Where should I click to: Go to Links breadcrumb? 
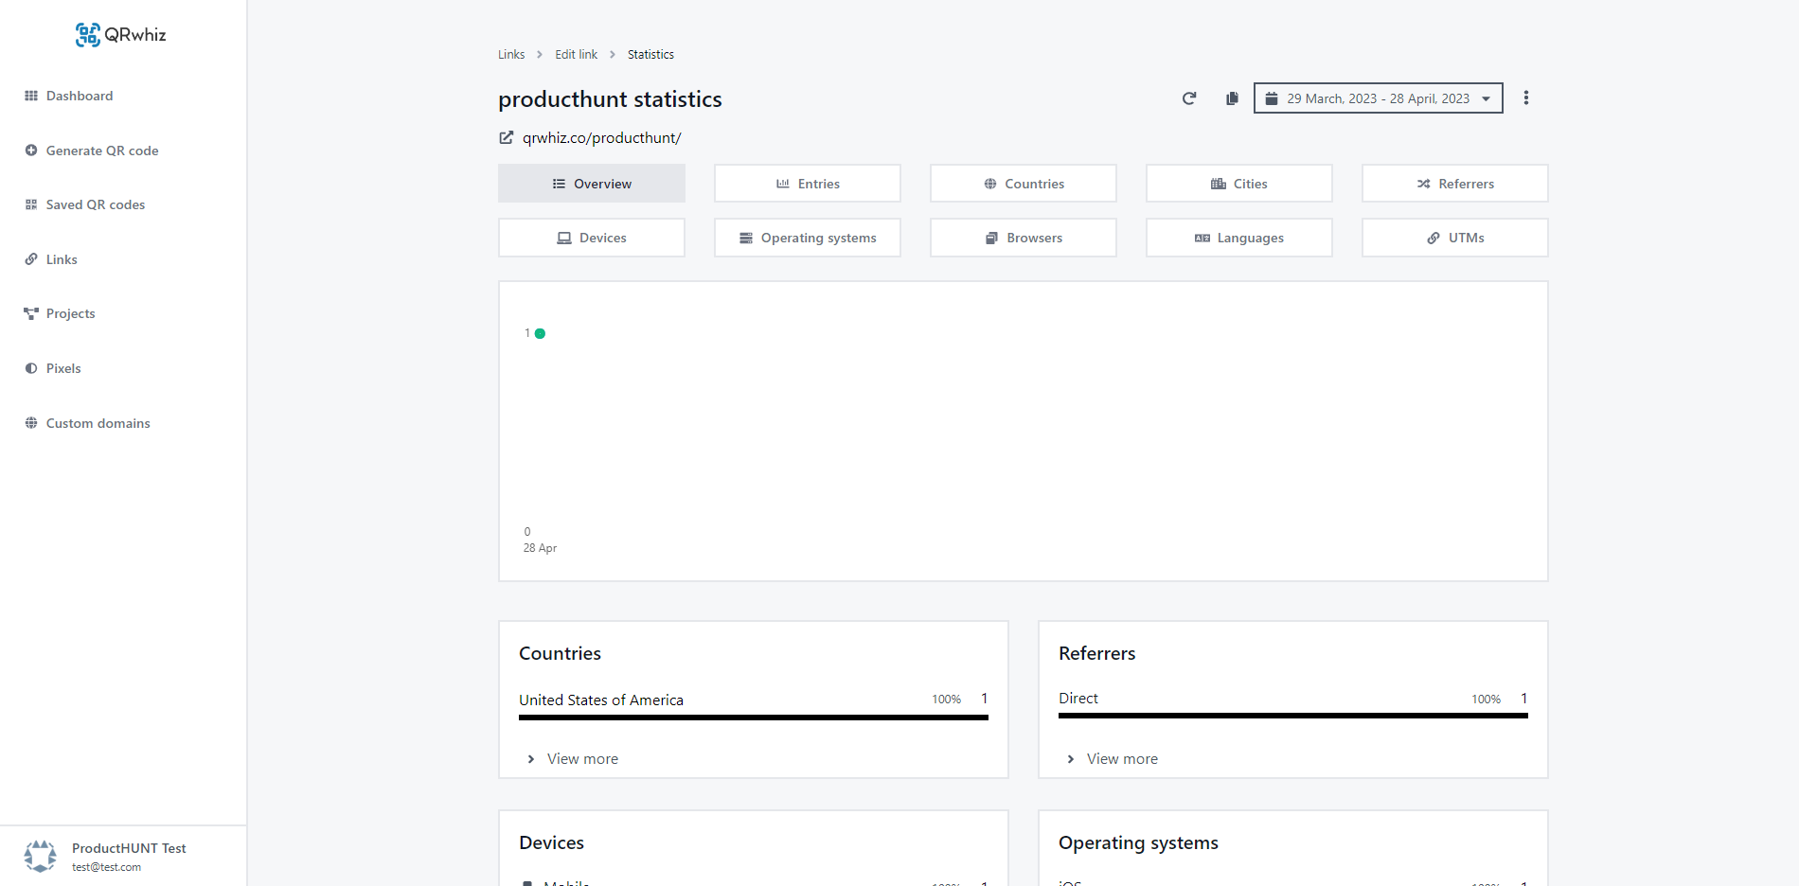(x=511, y=55)
